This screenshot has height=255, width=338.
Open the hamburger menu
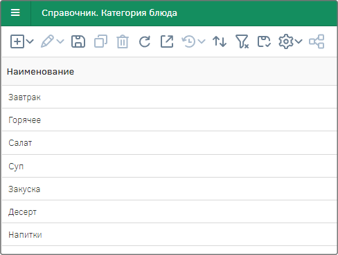point(15,12)
